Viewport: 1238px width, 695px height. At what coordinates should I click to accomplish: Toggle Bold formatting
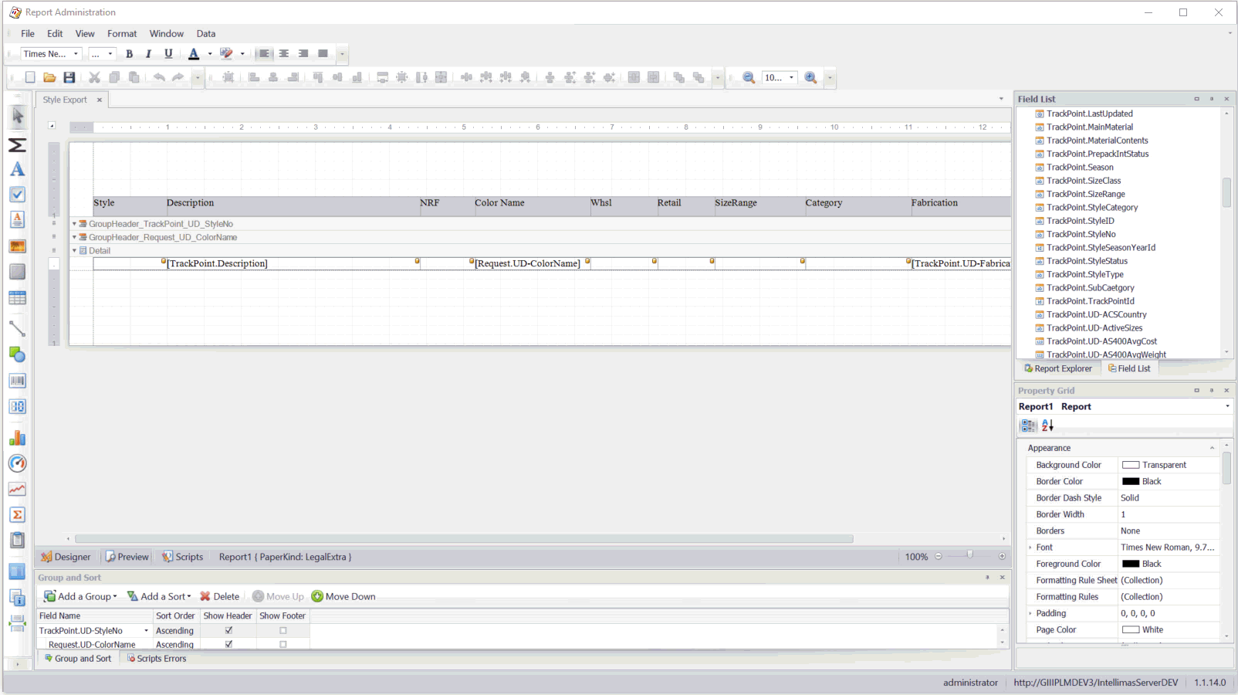(129, 54)
